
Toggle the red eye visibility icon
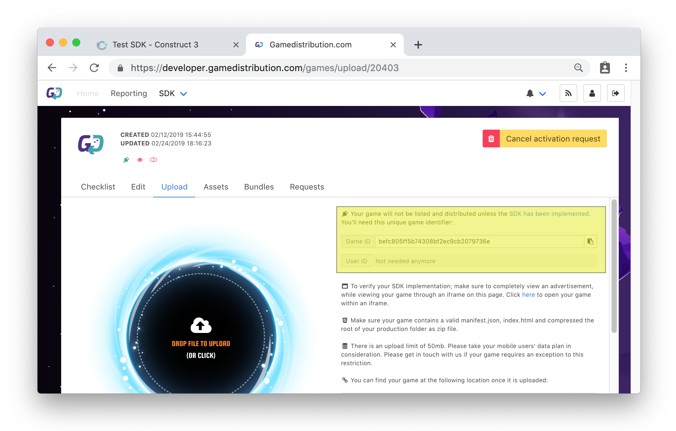pyautogui.click(x=140, y=160)
